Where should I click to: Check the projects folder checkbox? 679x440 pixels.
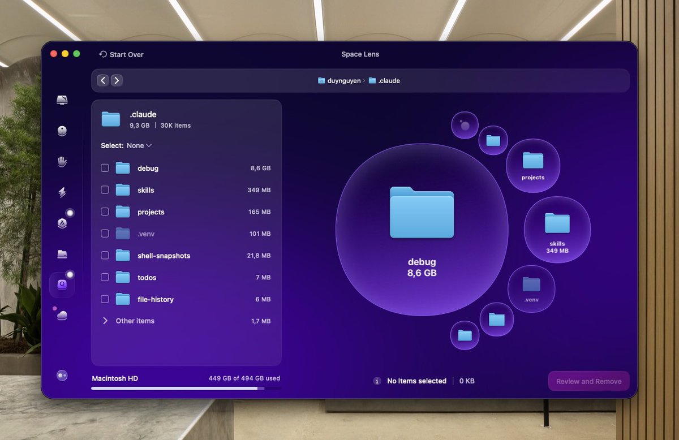105,212
